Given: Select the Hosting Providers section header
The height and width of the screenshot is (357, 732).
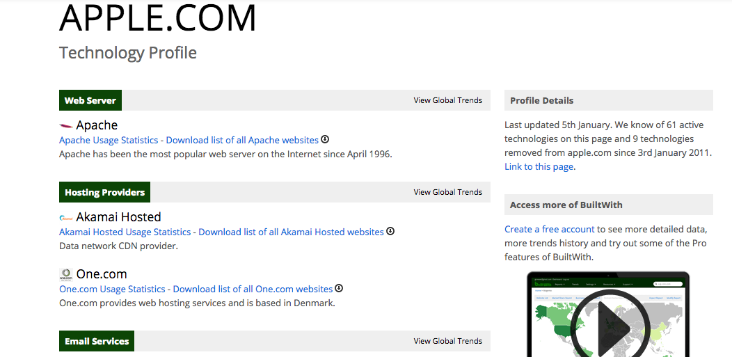Looking at the screenshot, I should click(x=104, y=192).
